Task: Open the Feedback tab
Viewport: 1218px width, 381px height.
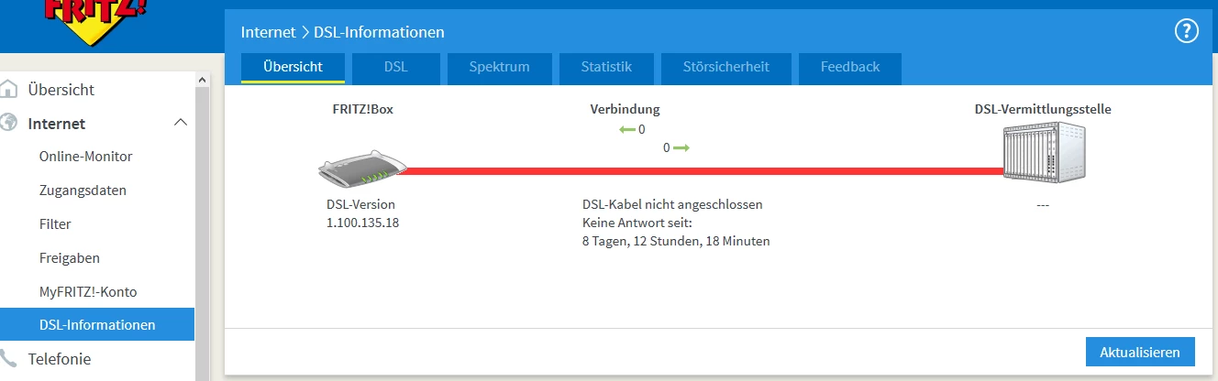Action: click(849, 67)
